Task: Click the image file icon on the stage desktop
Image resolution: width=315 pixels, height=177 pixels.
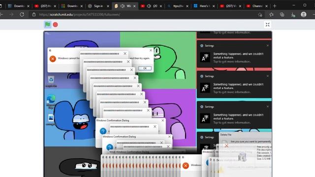Action: (x=51, y=119)
